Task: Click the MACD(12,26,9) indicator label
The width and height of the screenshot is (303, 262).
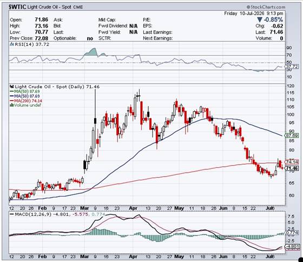Action: click(33, 214)
